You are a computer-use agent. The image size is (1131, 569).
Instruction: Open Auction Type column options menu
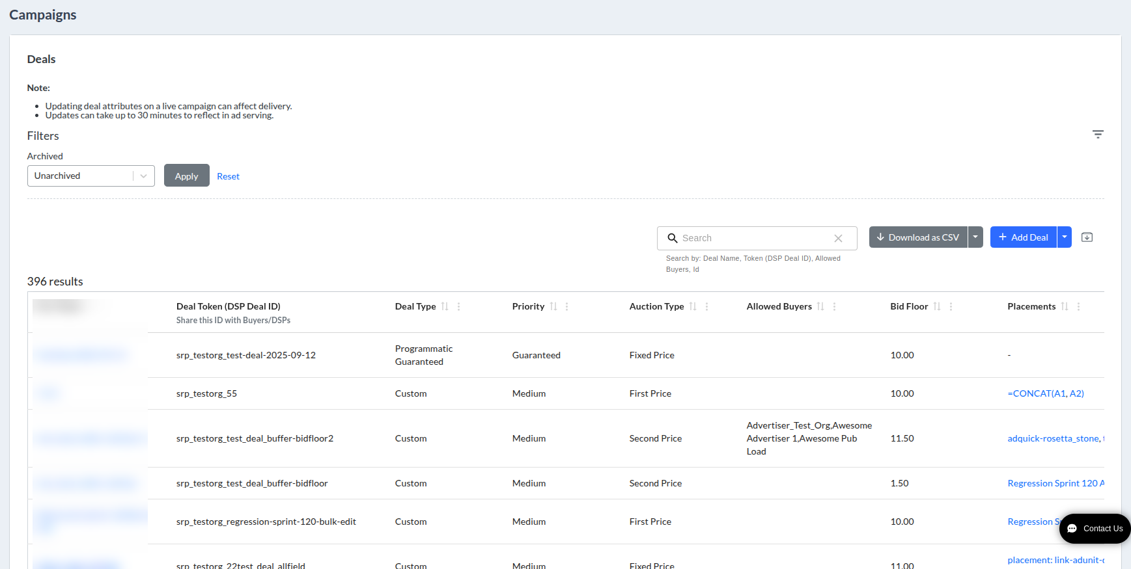706,306
